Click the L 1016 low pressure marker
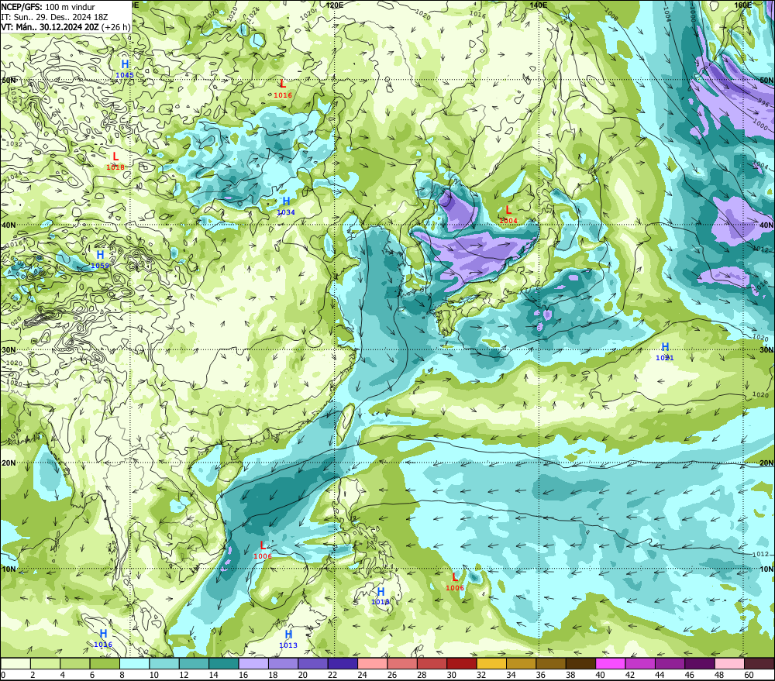 click(x=283, y=89)
